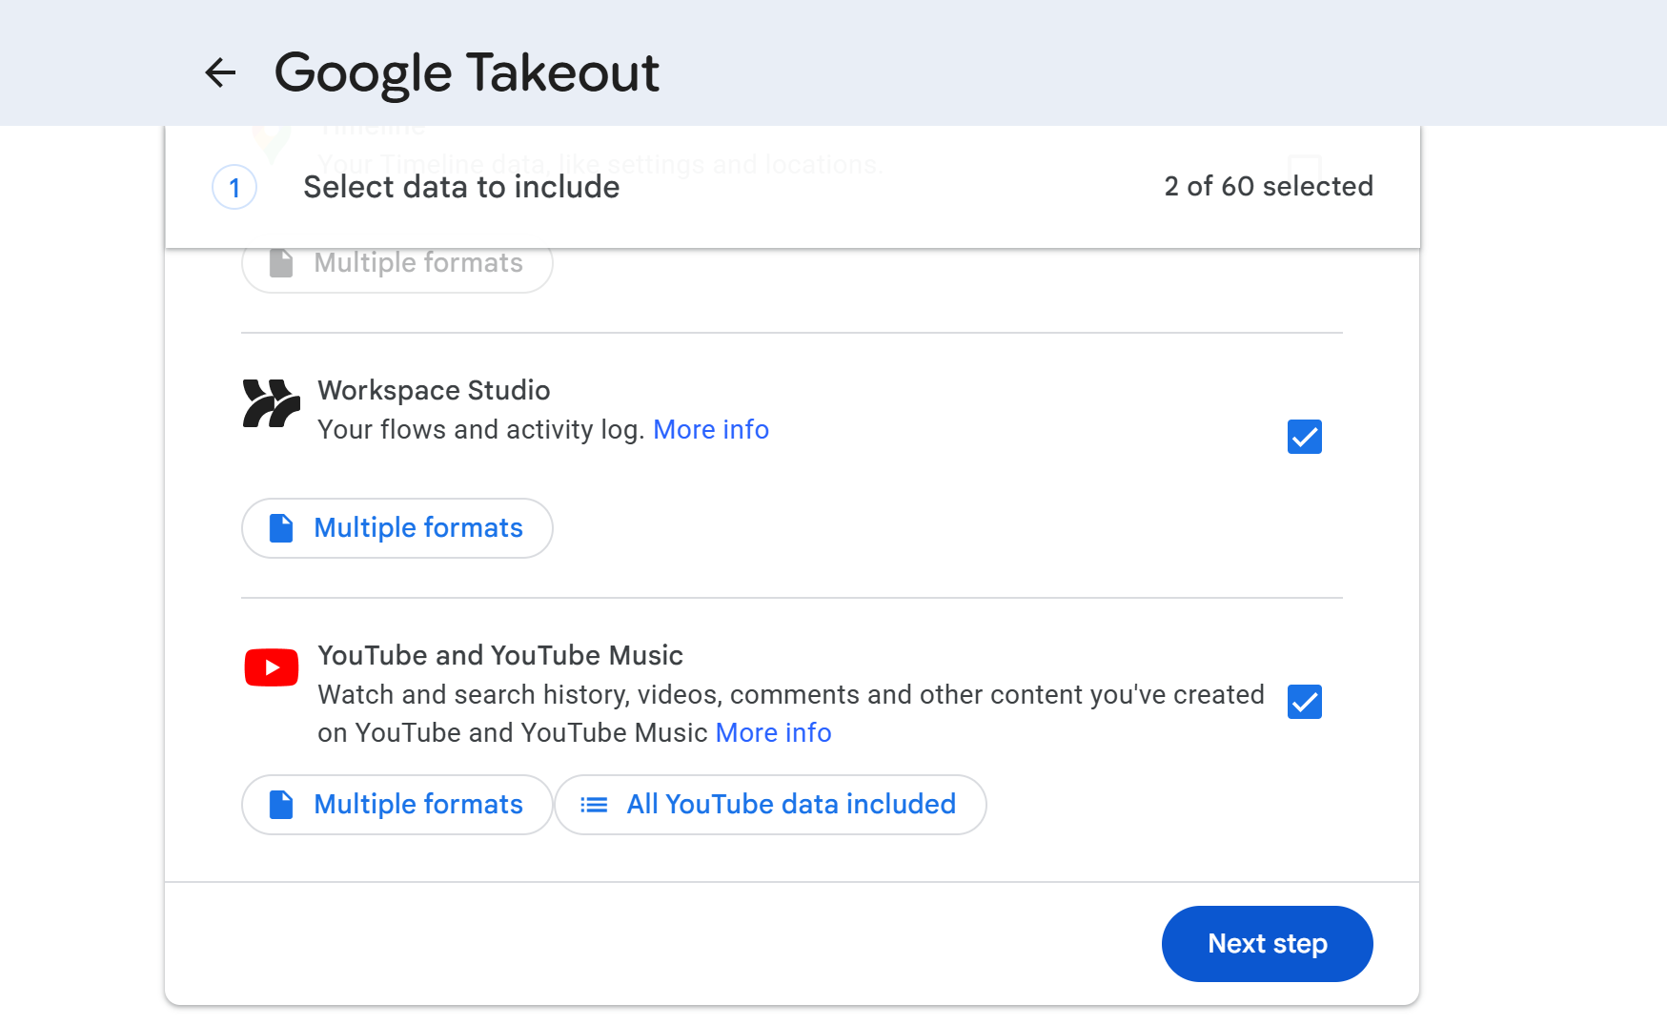
Task: Click the back arrow next to Google Takeout
Action: (x=220, y=72)
